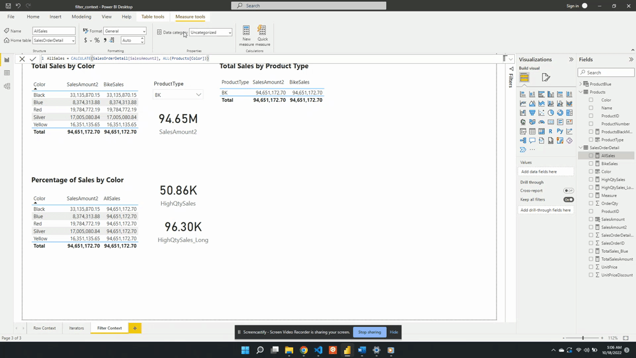The height and width of the screenshot is (358, 636).
Task: Cancel the formula edit with the X icon
Action: (x=22, y=59)
